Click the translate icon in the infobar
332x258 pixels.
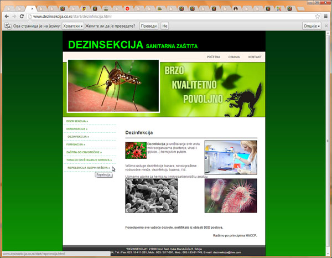8,26
